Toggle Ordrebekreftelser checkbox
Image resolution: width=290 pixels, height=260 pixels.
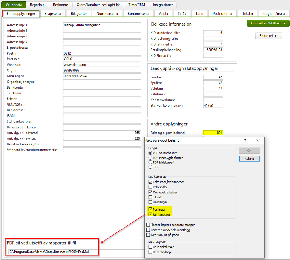click(x=150, y=192)
